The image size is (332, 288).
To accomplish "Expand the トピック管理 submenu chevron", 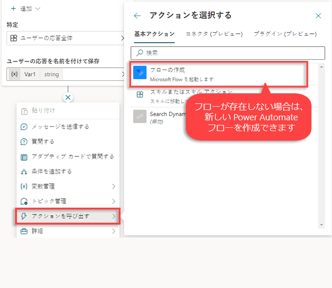I will [x=113, y=202].
